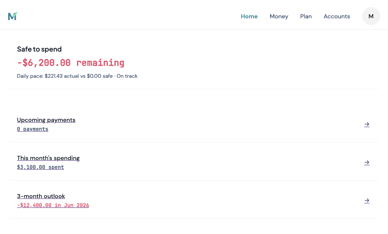
Task: Click the 0 payments text
Action: point(32,129)
